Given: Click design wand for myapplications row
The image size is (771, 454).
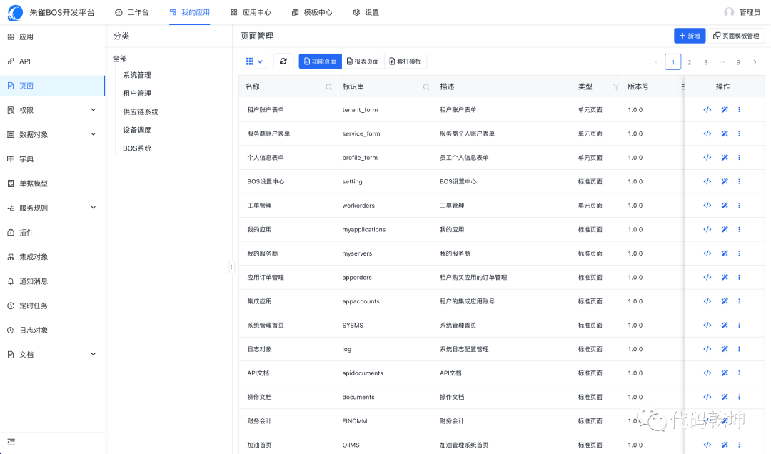Looking at the screenshot, I should coord(725,229).
